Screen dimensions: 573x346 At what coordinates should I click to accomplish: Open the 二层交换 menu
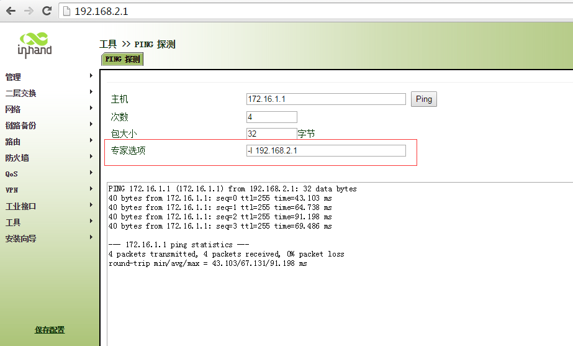[21, 93]
